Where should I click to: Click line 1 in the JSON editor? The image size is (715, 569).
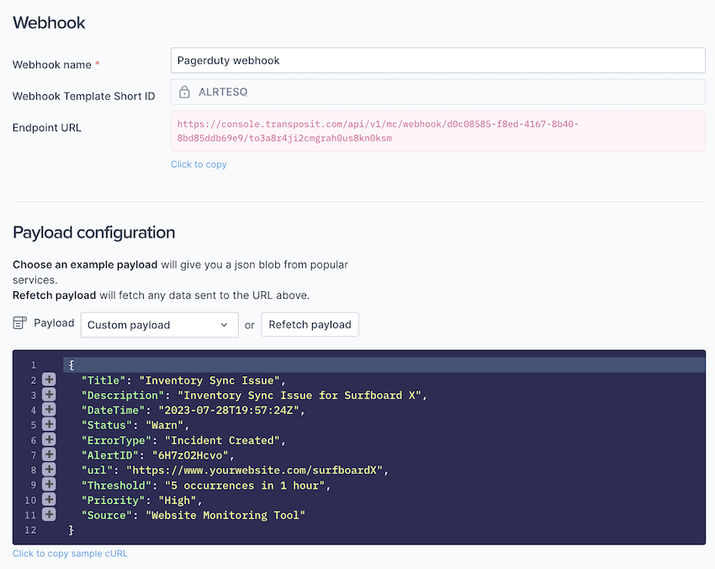click(x=336, y=365)
